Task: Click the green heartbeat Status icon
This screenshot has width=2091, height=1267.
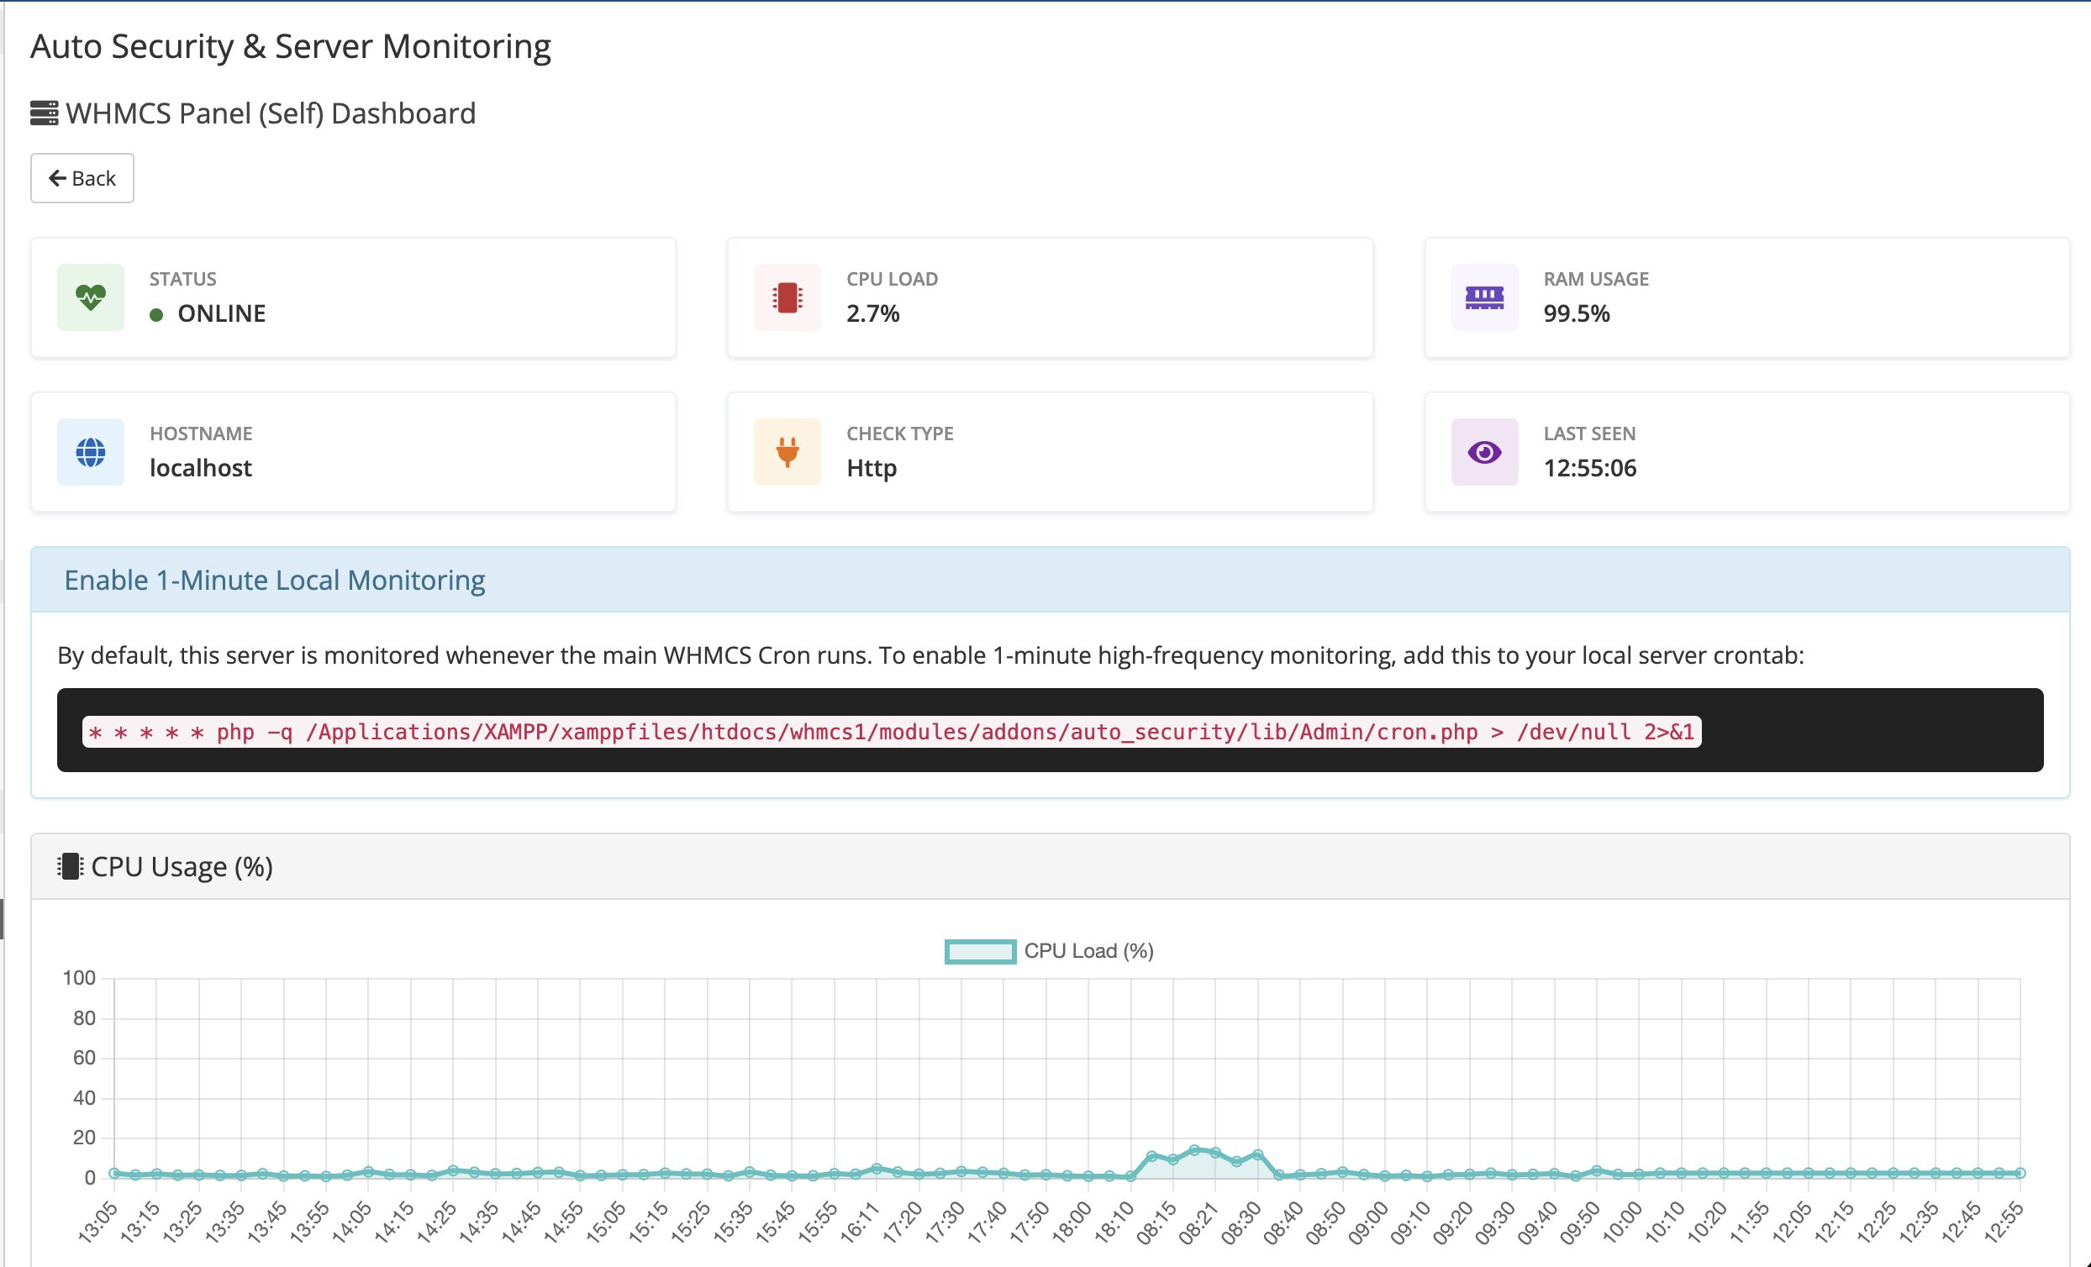Action: point(91,297)
